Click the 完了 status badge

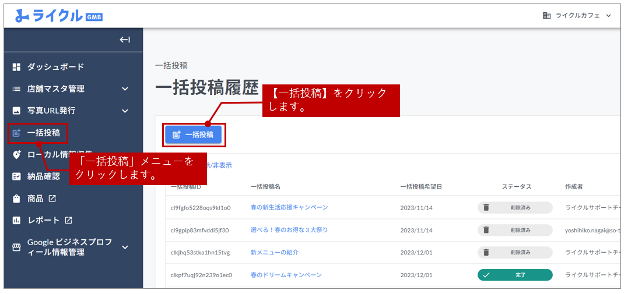point(514,275)
